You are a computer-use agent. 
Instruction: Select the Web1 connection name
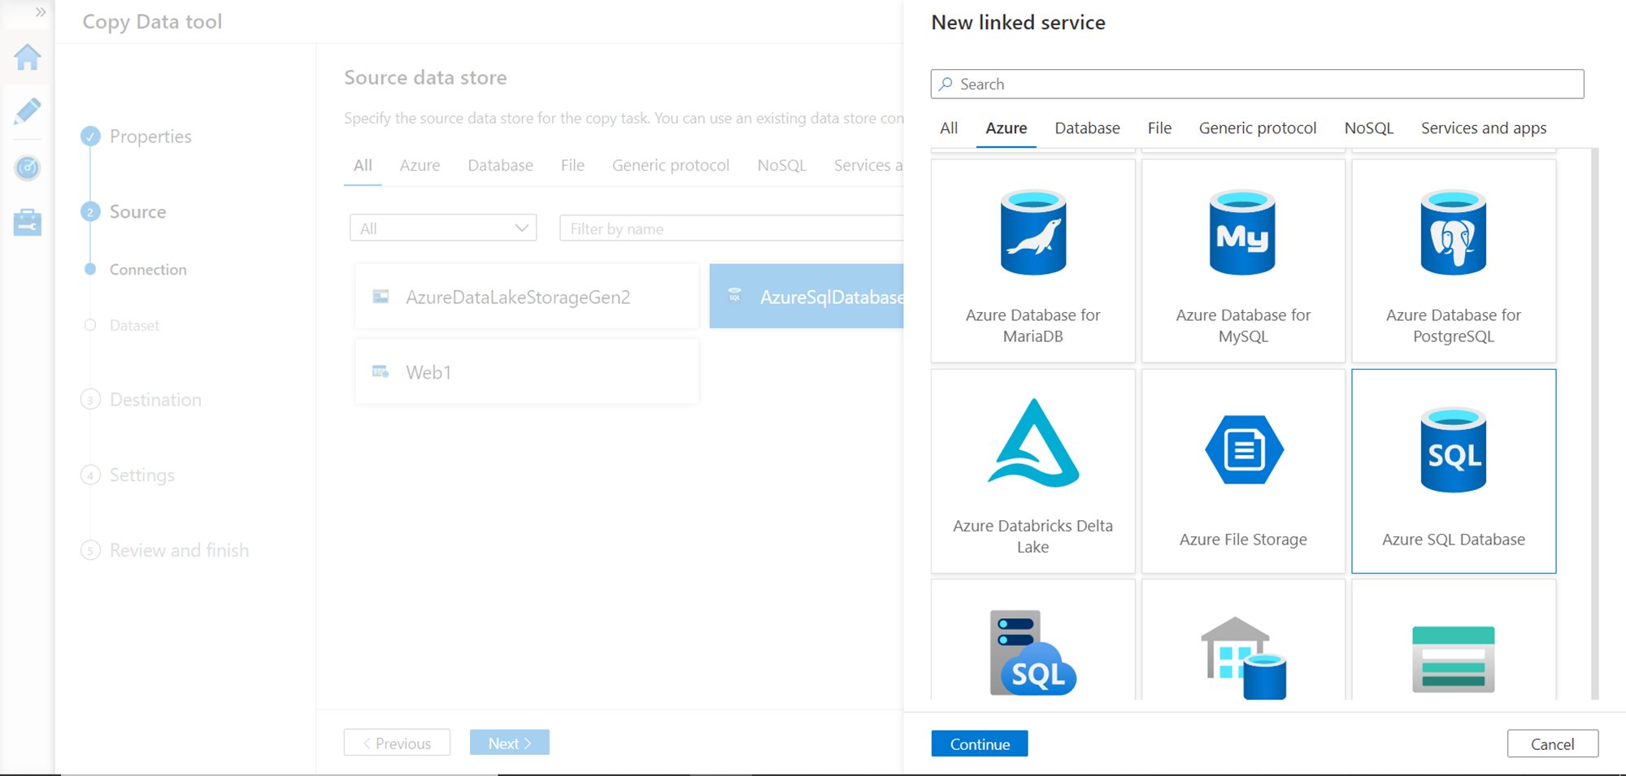[428, 372]
